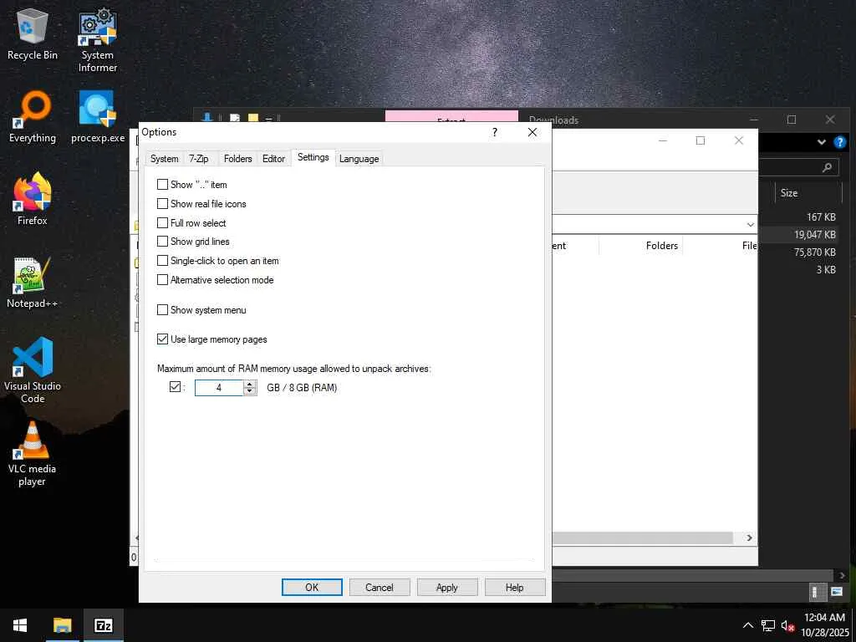This screenshot has height=642, width=856.
Task: Enable Show ".." item checkbox
Action: (162, 185)
